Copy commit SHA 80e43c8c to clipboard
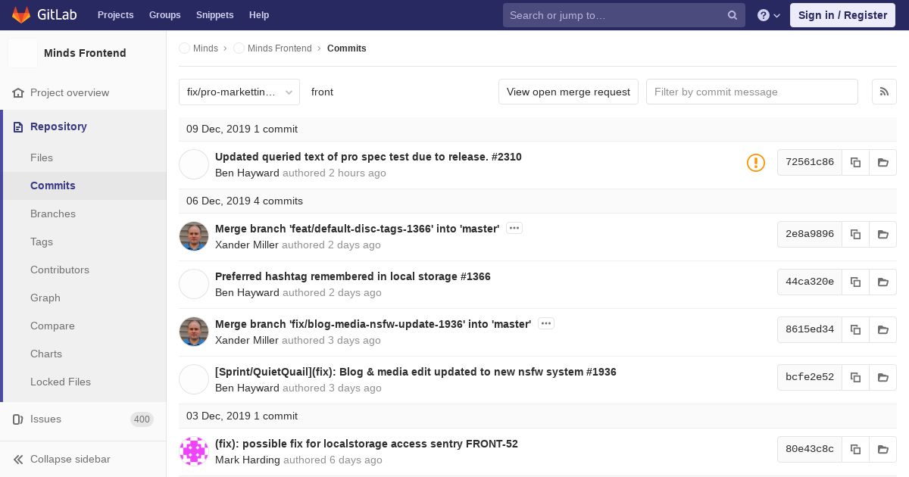909x477 pixels. point(855,449)
